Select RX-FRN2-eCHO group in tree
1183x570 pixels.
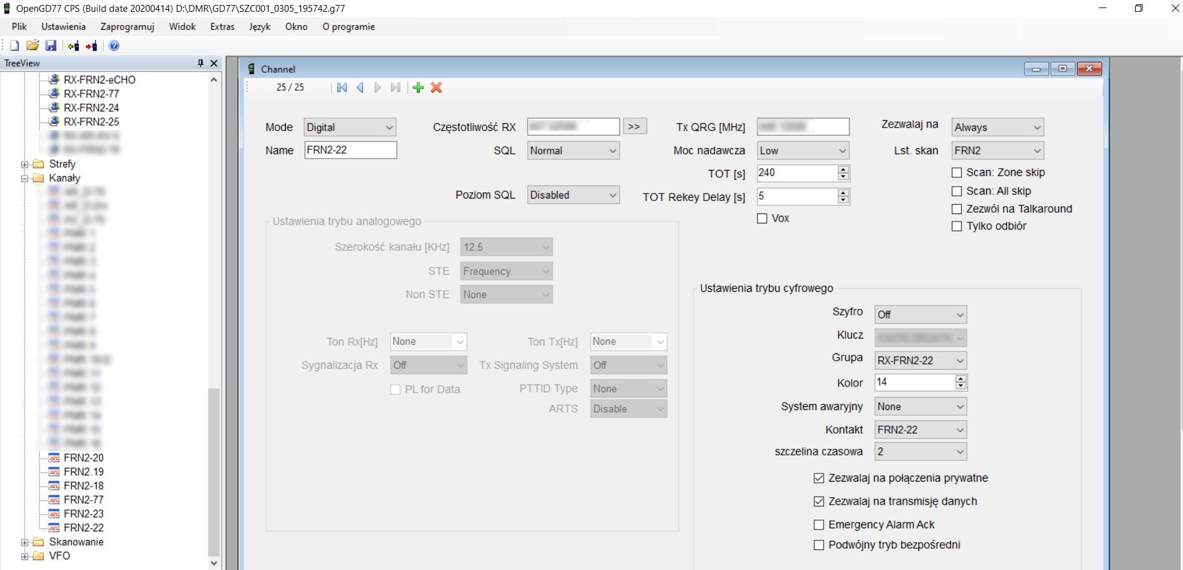pyautogui.click(x=99, y=80)
